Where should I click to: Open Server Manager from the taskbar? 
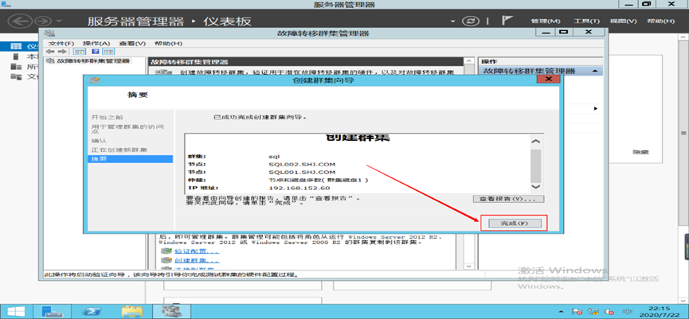coord(53,311)
